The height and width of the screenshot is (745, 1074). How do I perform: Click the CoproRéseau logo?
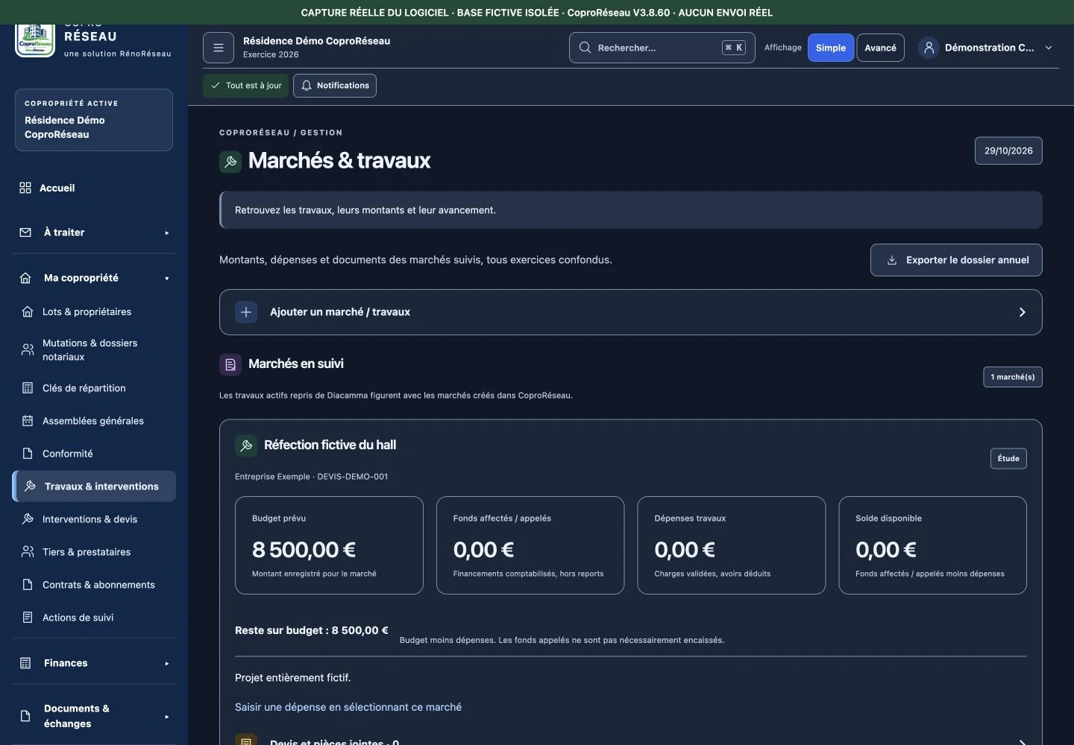[35, 40]
